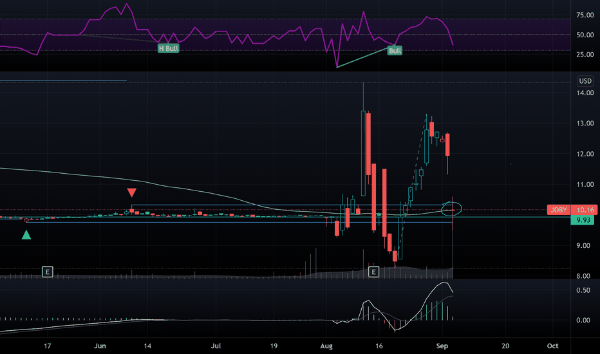600x354 pixels.
Task: Select the tallest green candle in mid-August
Action: (363, 153)
